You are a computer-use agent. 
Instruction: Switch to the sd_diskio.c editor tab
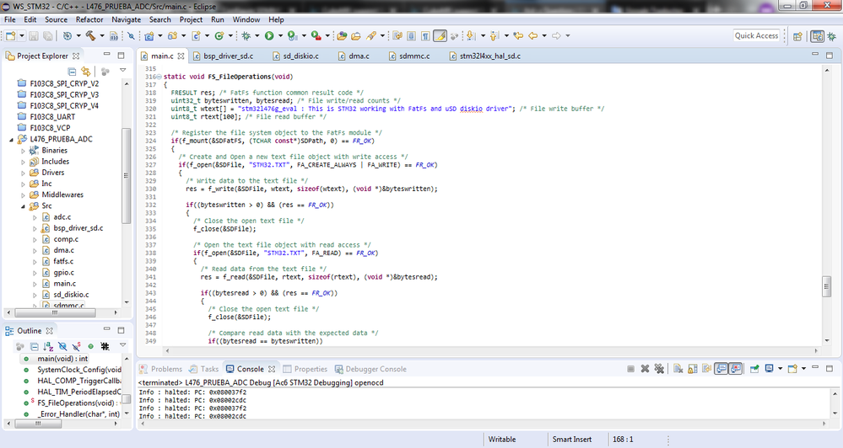coord(297,56)
